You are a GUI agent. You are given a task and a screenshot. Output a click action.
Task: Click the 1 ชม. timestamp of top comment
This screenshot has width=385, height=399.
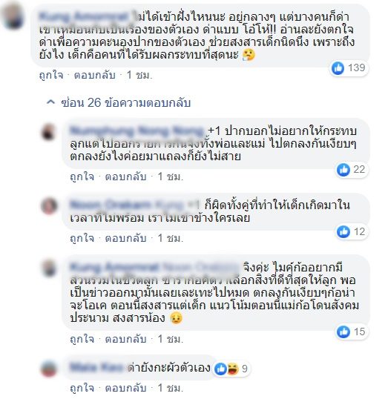[x=139, y=76]
